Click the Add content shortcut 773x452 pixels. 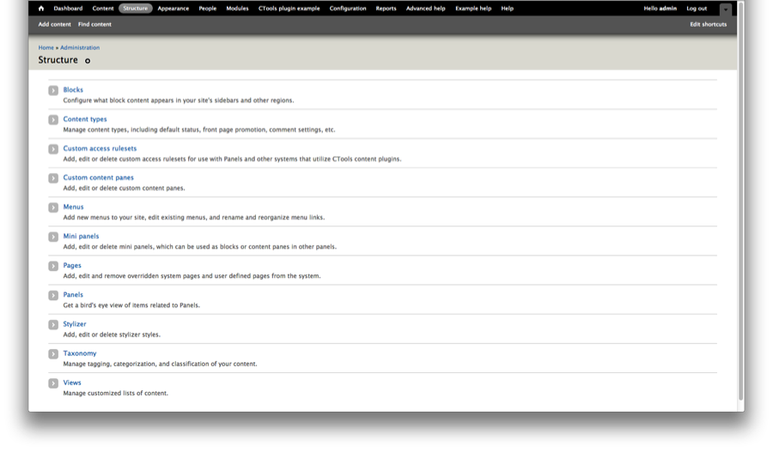tap(55, 24)
